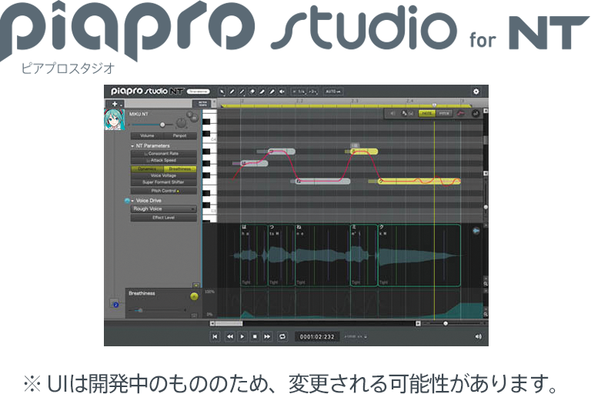Click the round return arrow icon
This screenshot has height=394, width=591.
(x=476, y=113)
